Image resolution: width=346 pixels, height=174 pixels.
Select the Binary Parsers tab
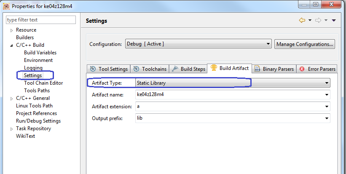[274, 69]
